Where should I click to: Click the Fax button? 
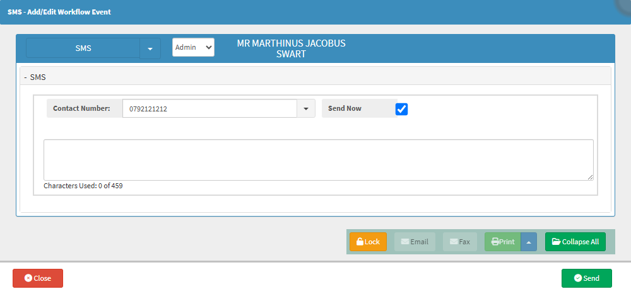(x=459, y=242)
